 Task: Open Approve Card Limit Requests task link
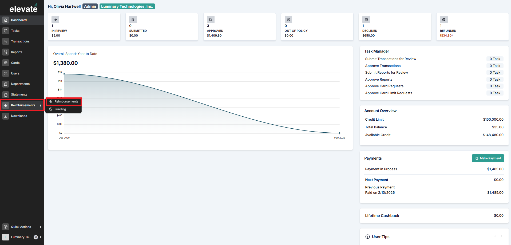(389, 93)
